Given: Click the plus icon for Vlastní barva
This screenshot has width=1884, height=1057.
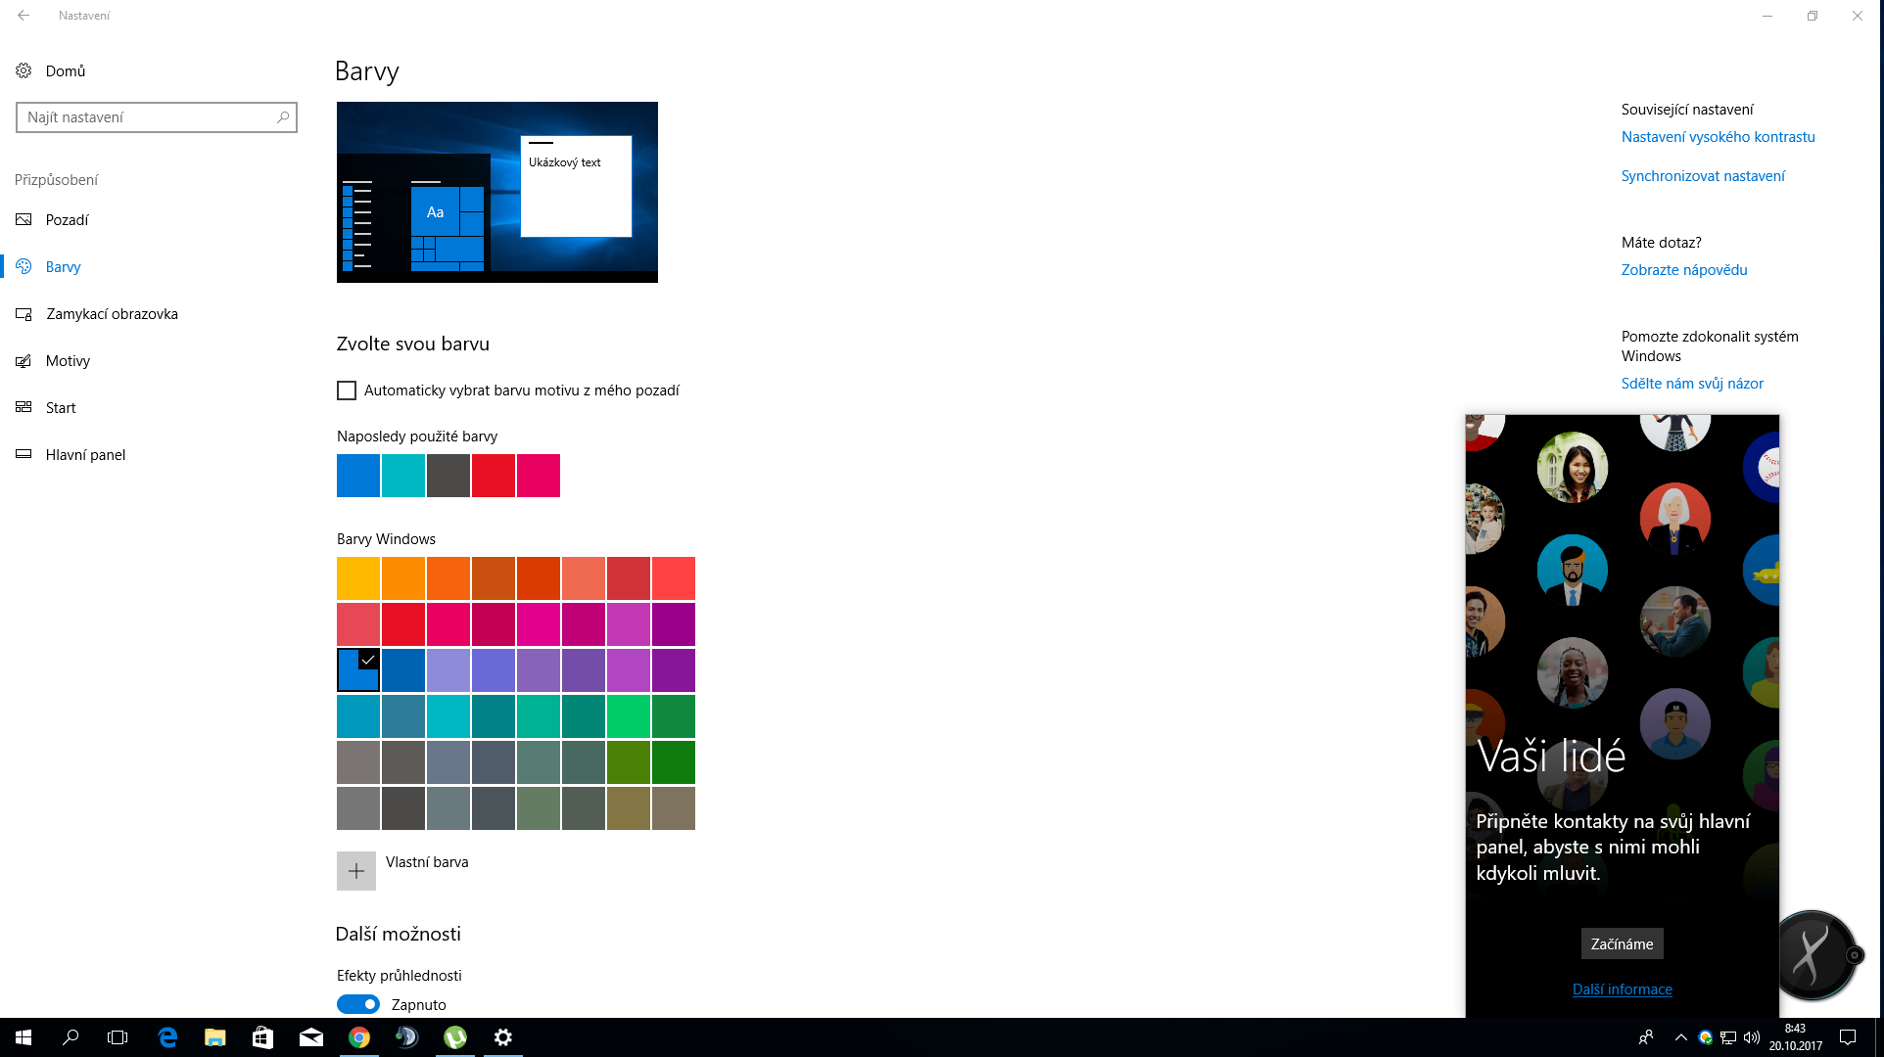Looking at the screenshot, I should [x=356, y=871].
